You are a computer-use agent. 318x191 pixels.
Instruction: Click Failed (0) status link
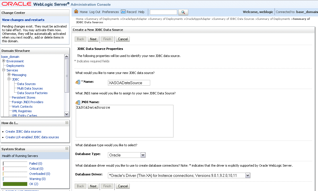(x=36, y=164)
